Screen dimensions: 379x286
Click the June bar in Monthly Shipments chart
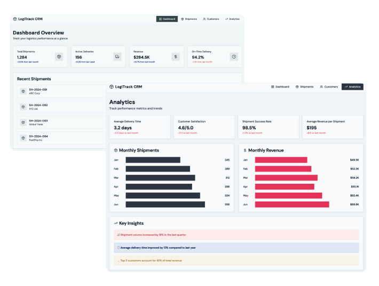pyautogui.click(x=165, y=205)
